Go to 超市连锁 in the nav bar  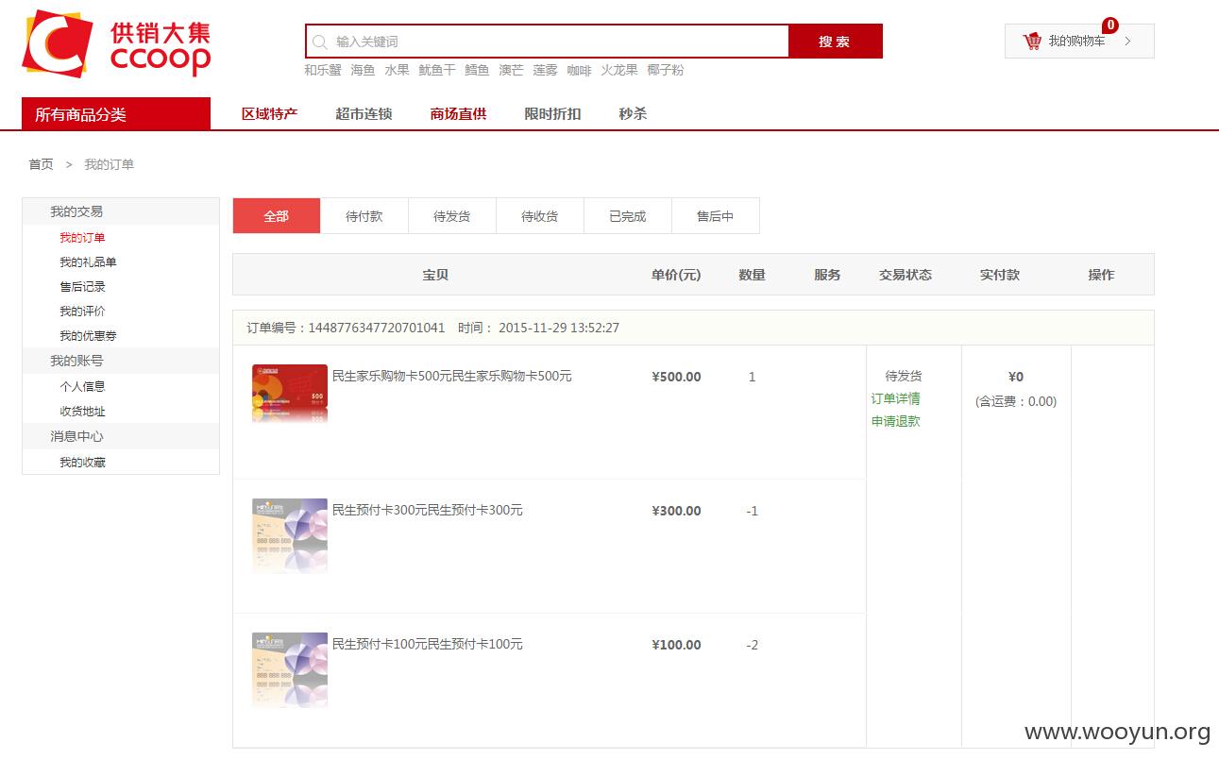coord(364,114)
